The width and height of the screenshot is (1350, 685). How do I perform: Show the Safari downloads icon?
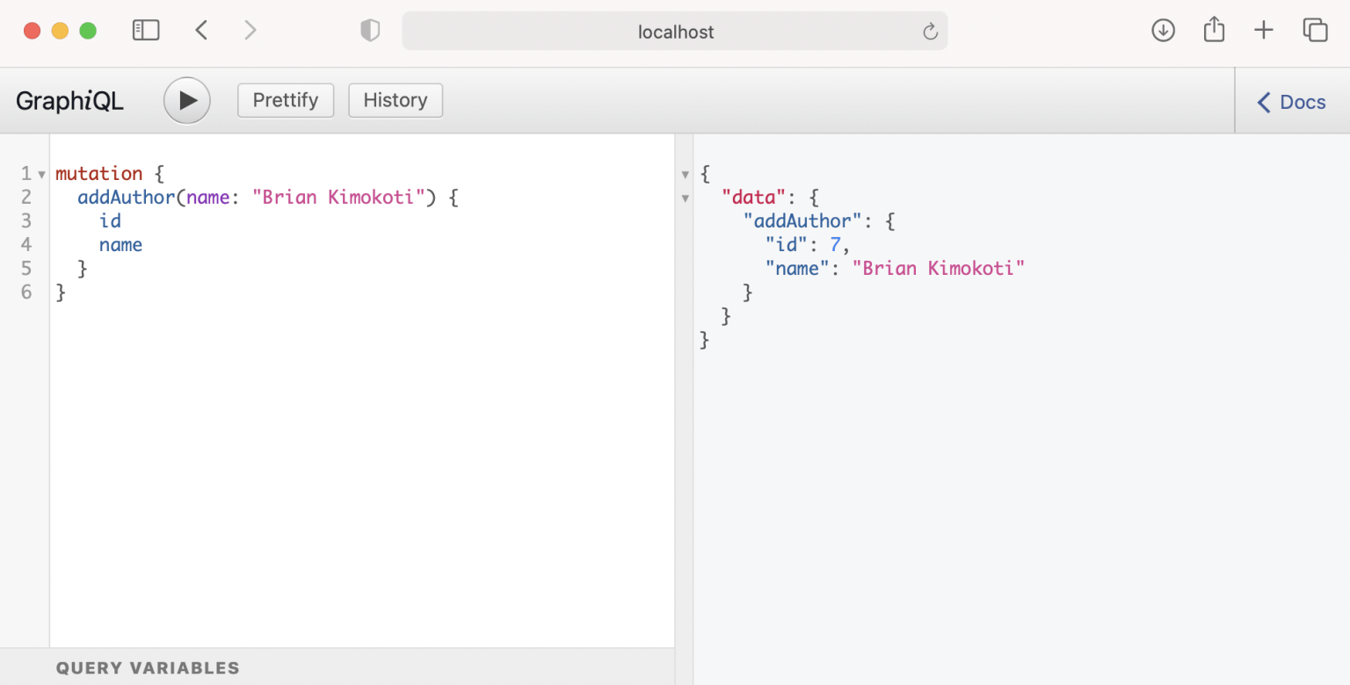tap(1163, 31)
